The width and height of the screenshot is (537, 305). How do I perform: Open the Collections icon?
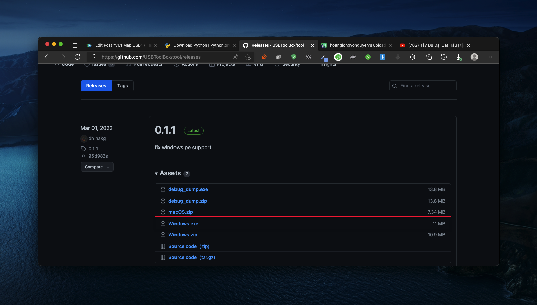[429, 57]
